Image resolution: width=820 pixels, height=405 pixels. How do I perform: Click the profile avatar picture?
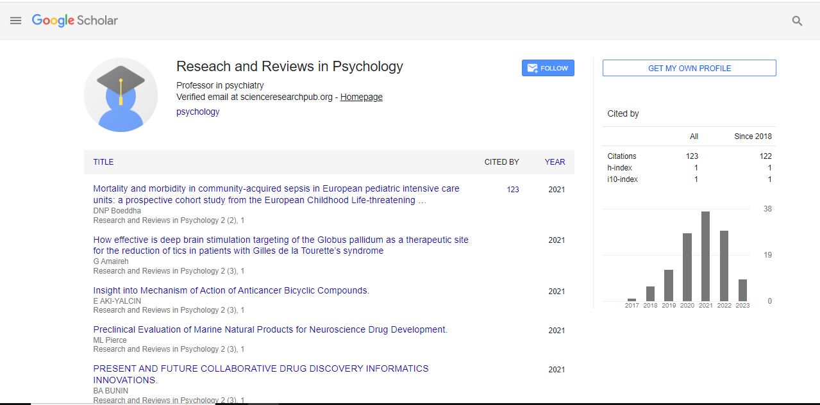(121, 95)
